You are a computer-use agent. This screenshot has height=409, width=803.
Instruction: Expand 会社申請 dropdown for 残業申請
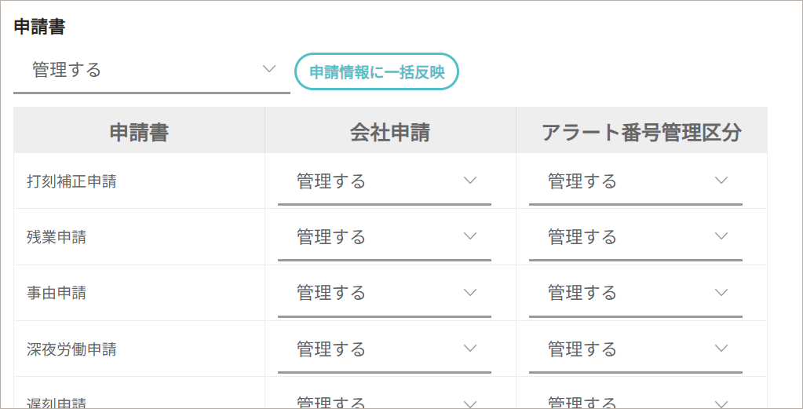point(385,237)
